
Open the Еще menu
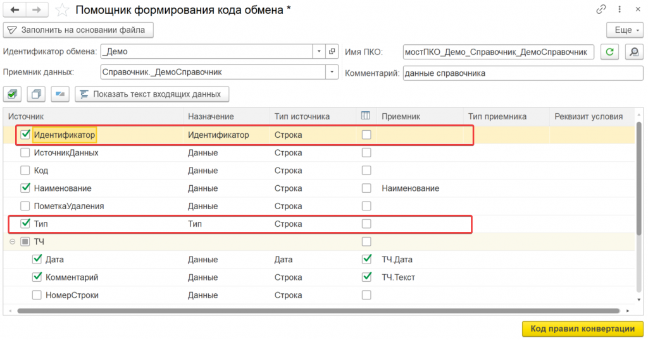click(624, 30)
